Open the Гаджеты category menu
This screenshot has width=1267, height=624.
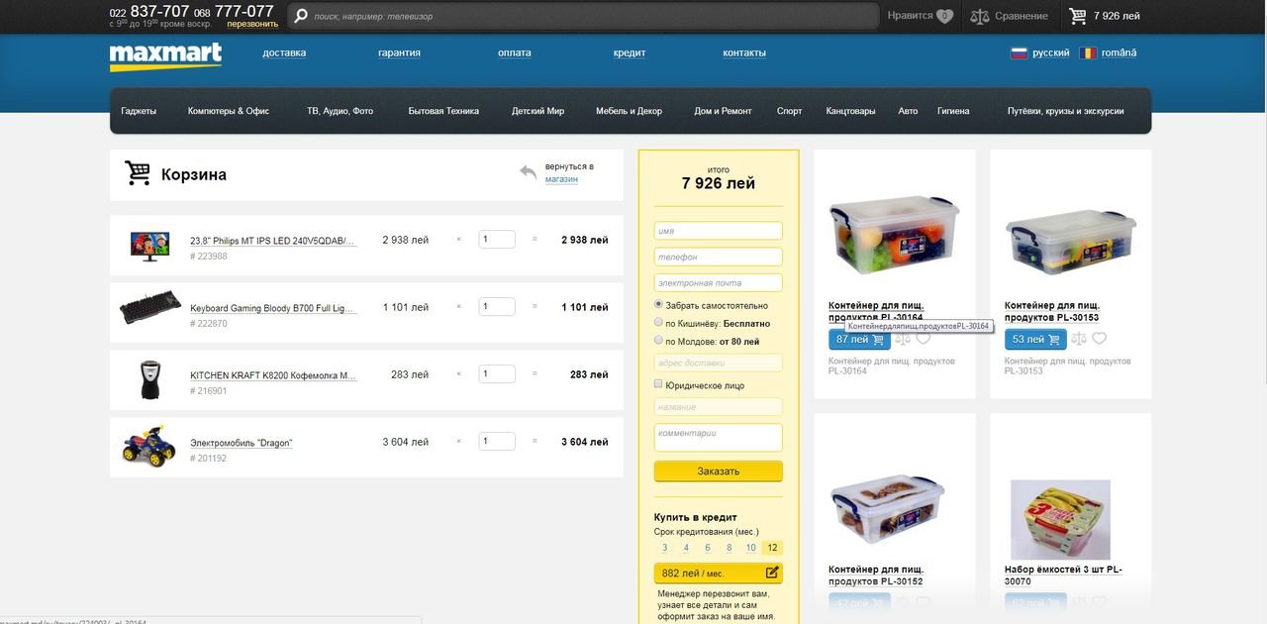(x=139, y=111)
